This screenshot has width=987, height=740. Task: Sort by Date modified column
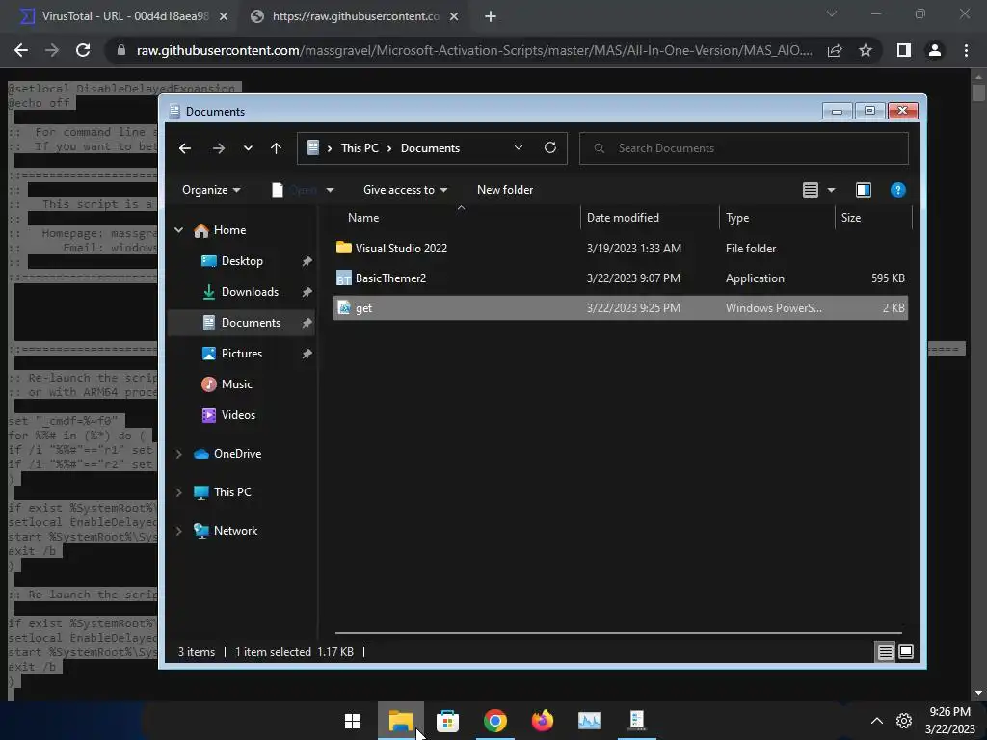point(623,218)
